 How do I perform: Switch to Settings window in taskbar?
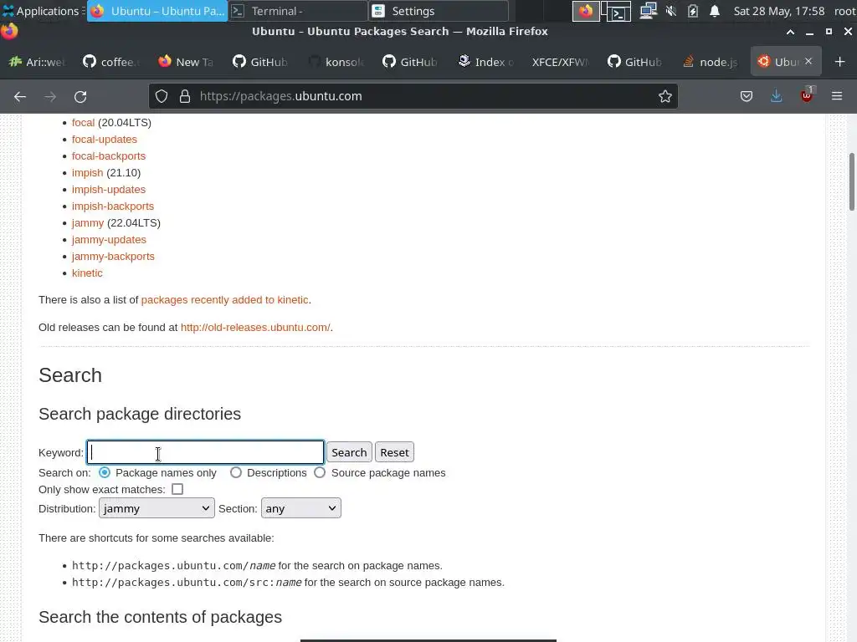[439, 11]
